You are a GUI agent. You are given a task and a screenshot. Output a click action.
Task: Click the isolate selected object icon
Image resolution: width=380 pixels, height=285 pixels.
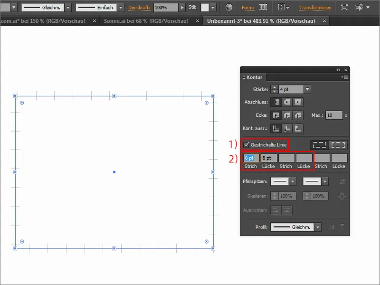344,7
